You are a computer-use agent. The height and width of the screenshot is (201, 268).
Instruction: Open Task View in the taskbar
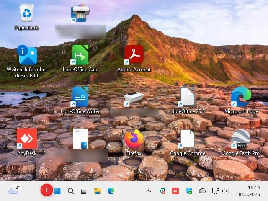84,191
